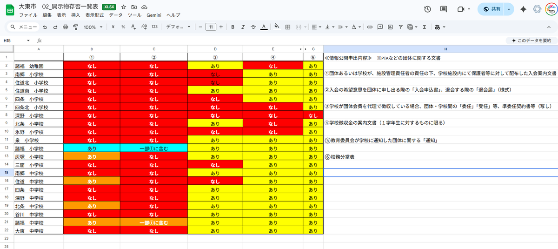Open the ヘルプ menu
The width and height of the screenshot is (558, 249).
pyautogui.click(x=173, y=15)
